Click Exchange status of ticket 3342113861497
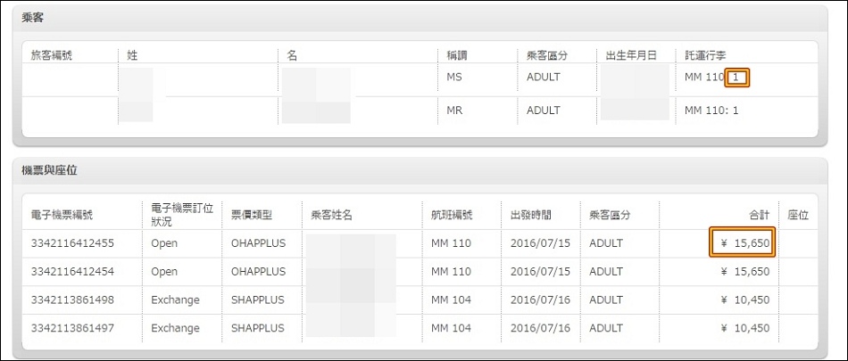Screen dimensions: 848x361 pyautogui.click(x=175, y=328)
